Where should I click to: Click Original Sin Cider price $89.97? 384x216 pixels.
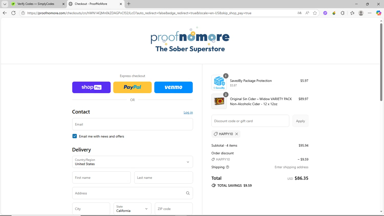tap(303, 99)
